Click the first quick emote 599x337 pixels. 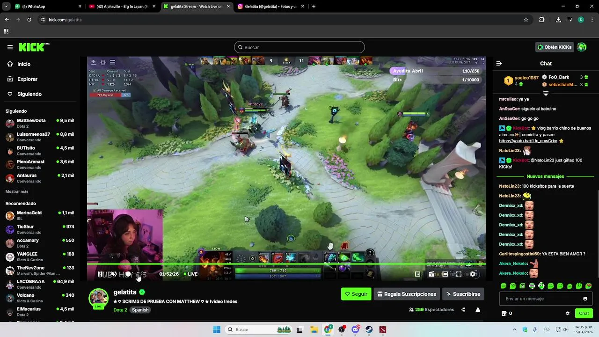point(504,286)
